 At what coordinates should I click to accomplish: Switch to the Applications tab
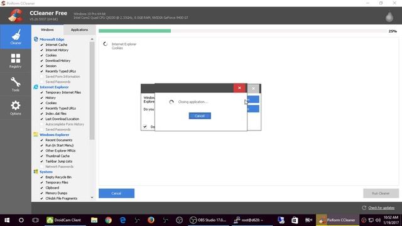point(80,30)
